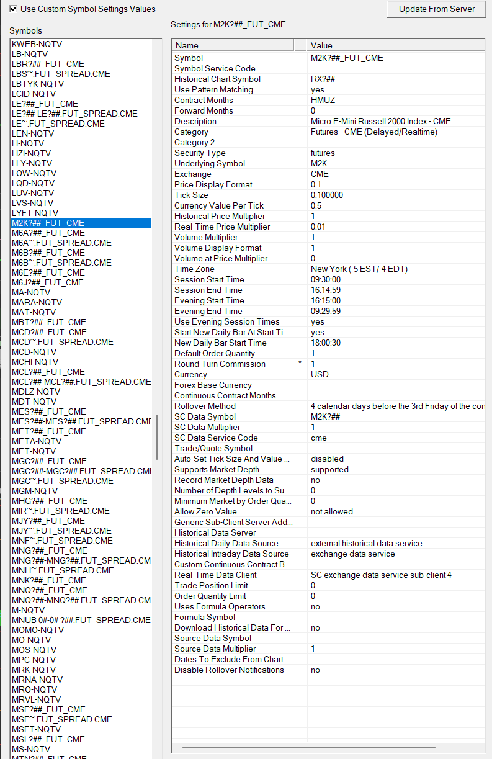This screenshot has width=492, height=759.
Task: Click the Description value Micro E-Mini Russell
Action: pos(381,121)
